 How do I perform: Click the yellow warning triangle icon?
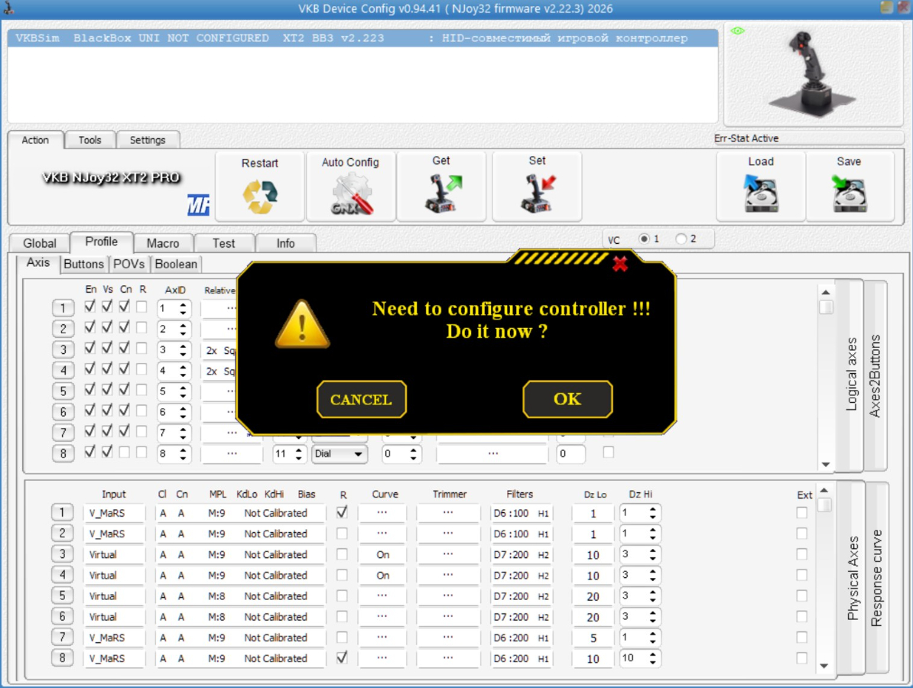click(302, 324)
